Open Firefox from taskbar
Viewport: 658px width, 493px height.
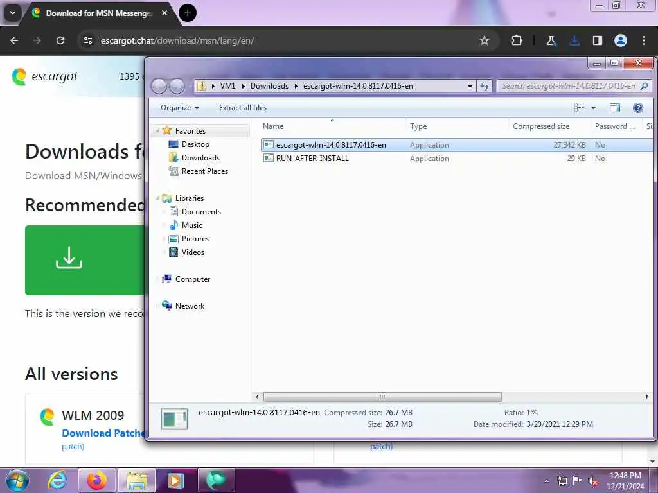point(97,480)
